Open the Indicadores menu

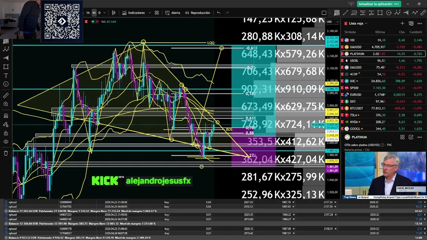pos(133,13)
